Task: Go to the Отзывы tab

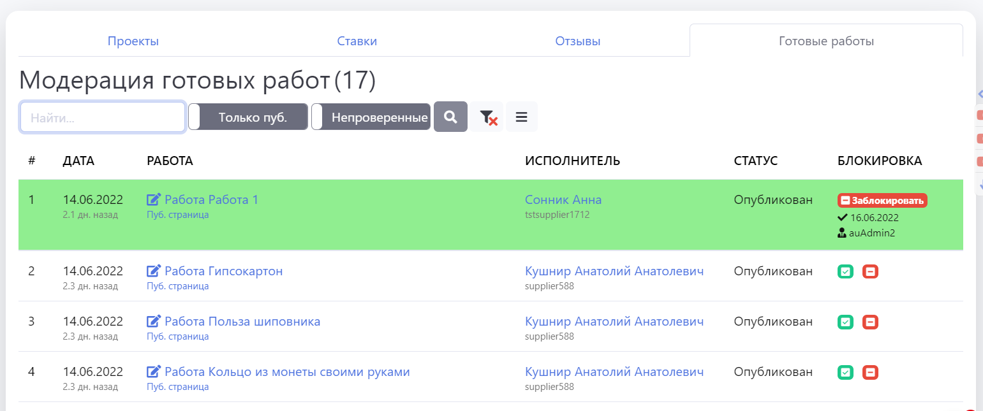Action: (x=577, y=41)
